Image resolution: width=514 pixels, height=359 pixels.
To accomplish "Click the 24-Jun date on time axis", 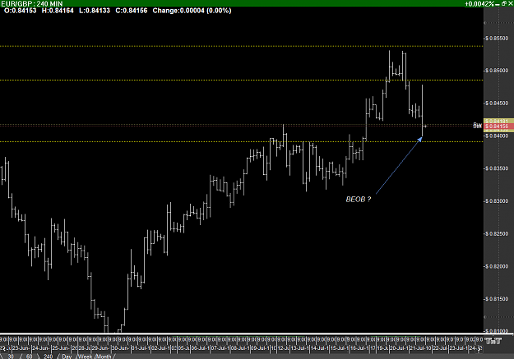I will [40, 348].
